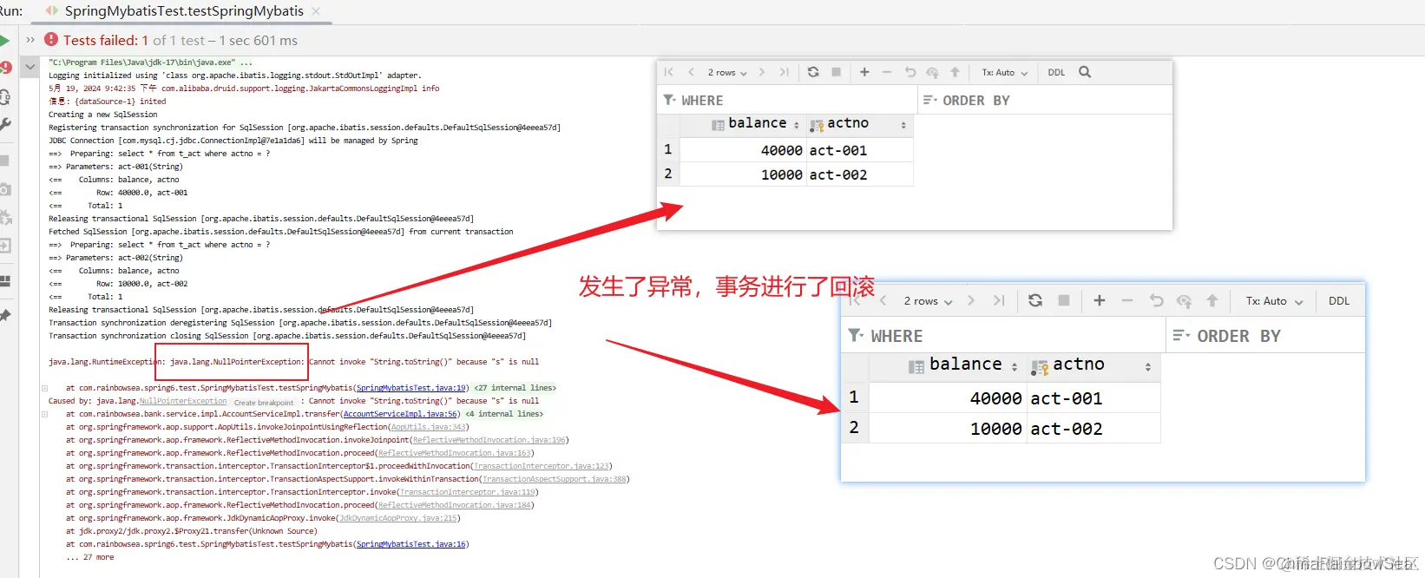
Task: Rerun the failed test with green arrow
Action: pos(4,41)
